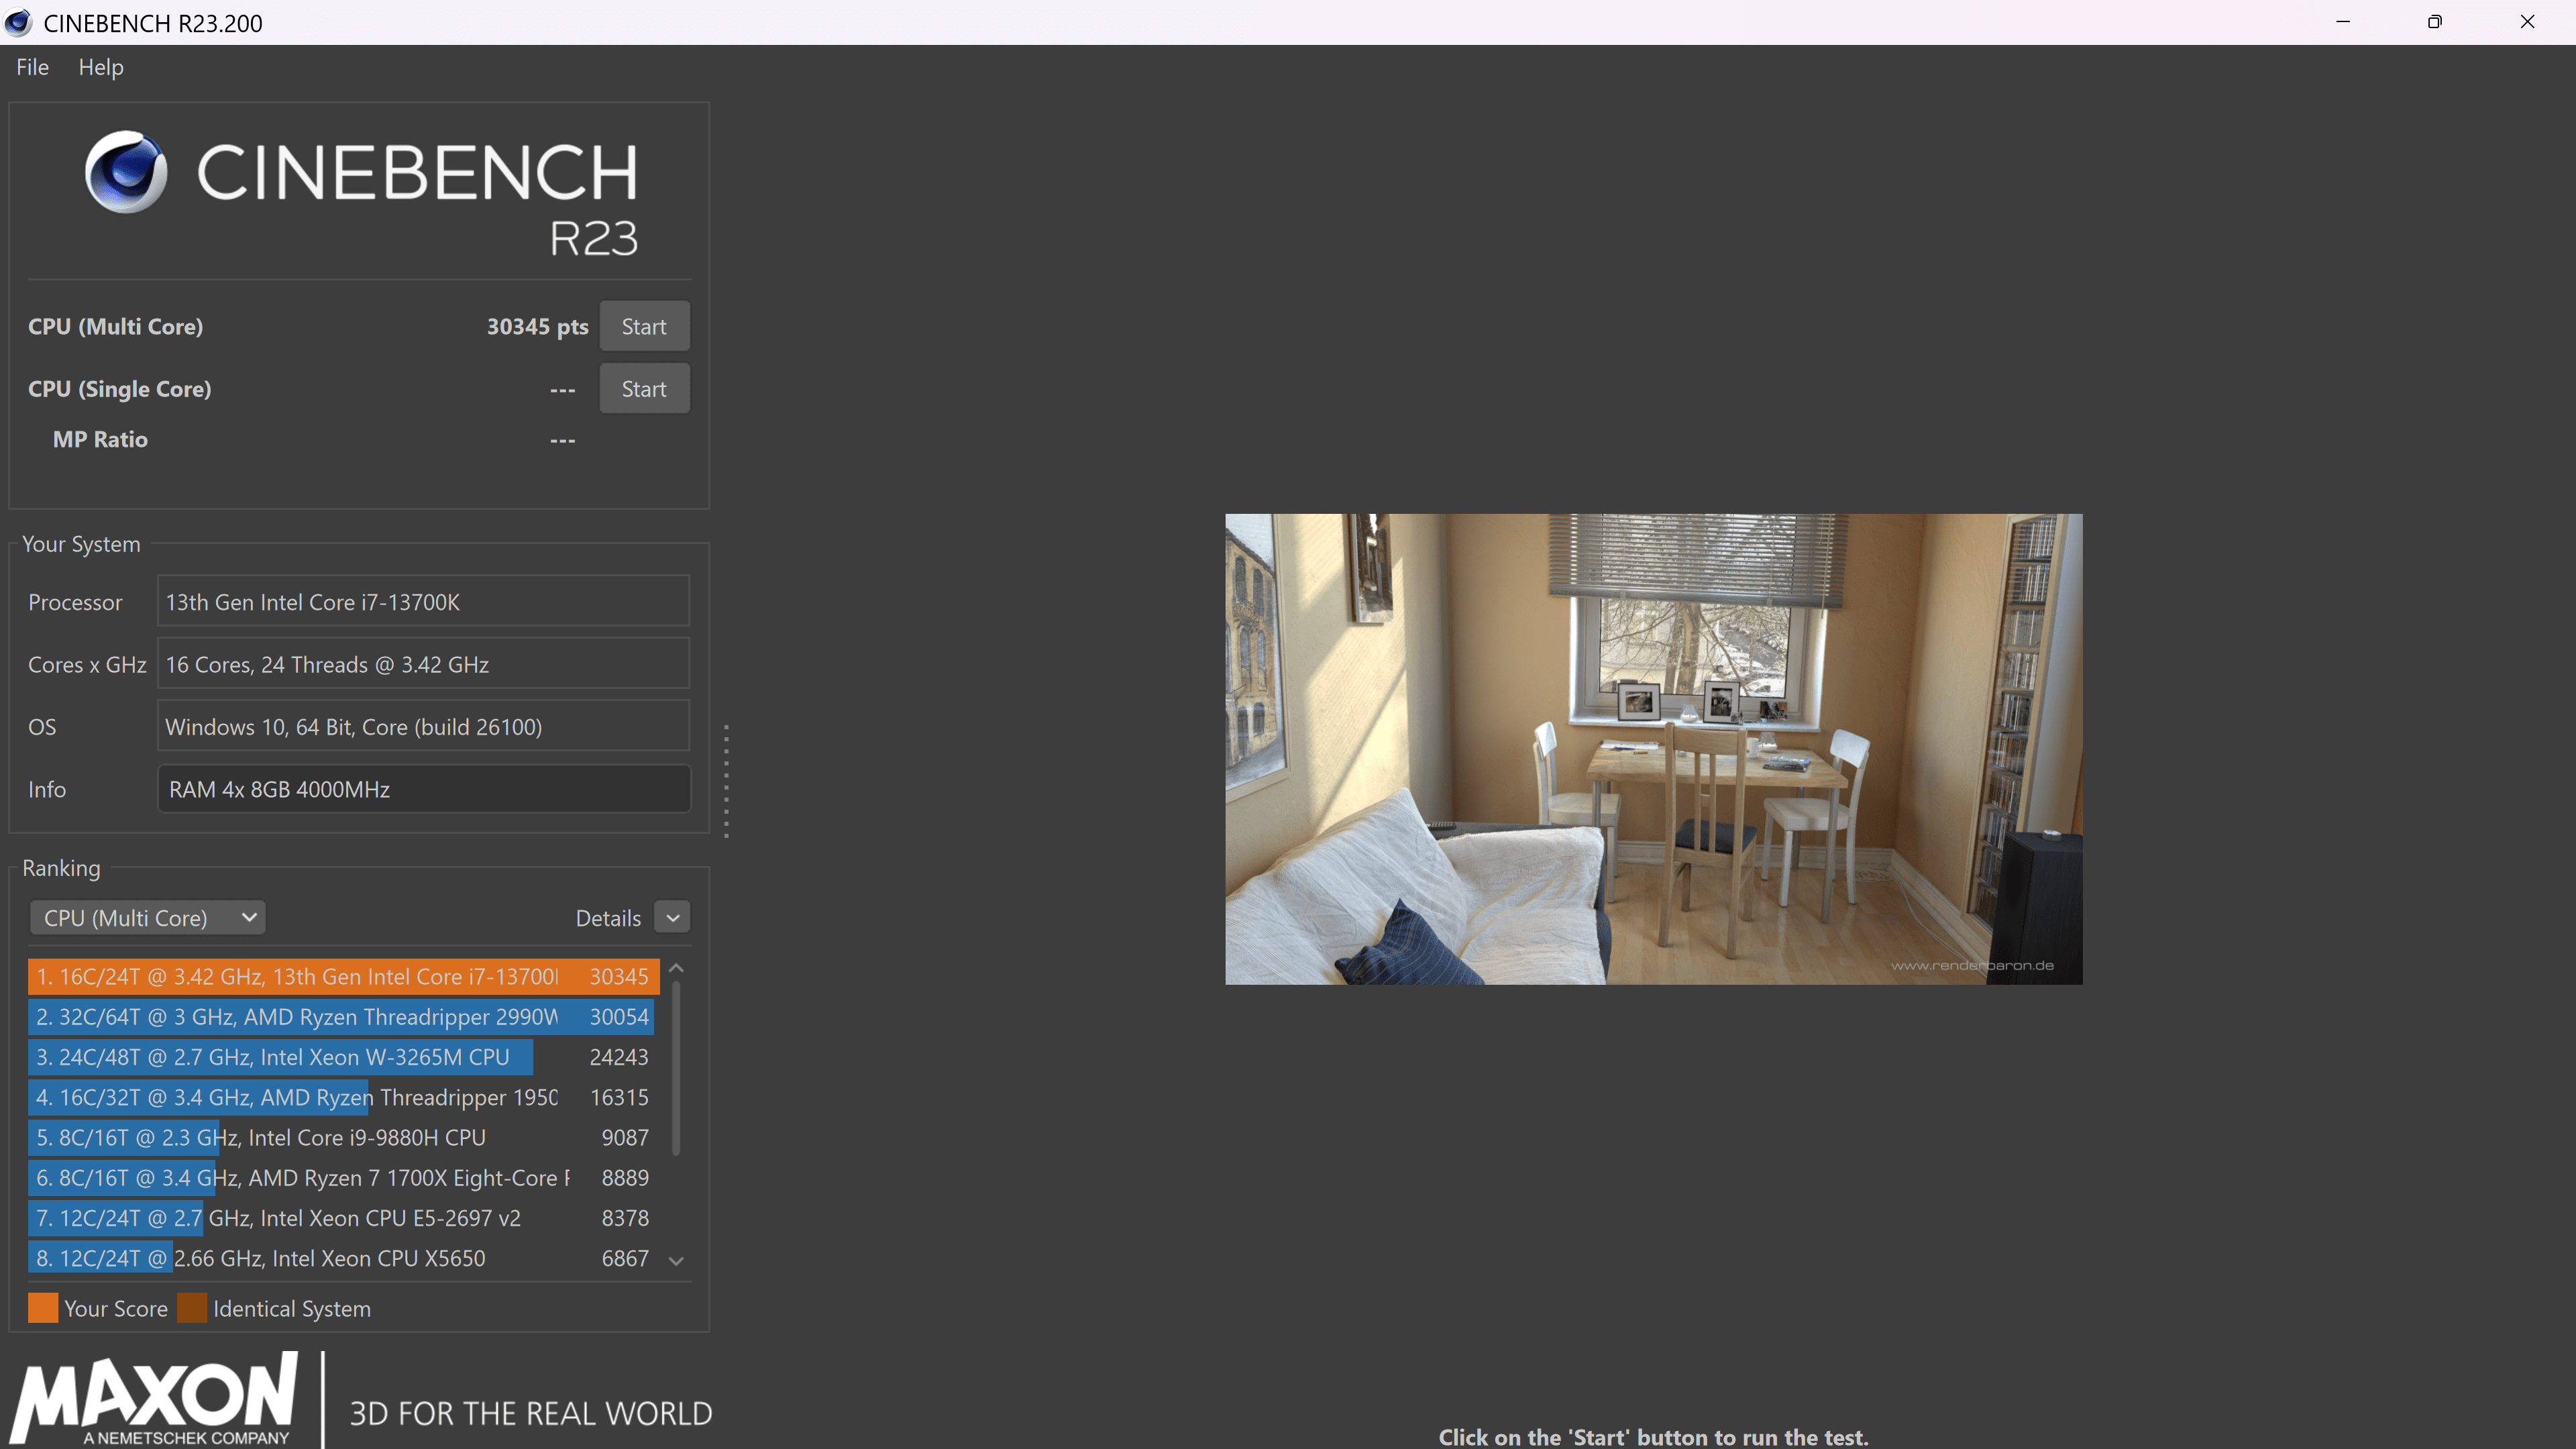The height and width of the screenshot is (1449, 2576).
Task: Click the Your Score orange color swatch
Action: tap(43, 1308)
